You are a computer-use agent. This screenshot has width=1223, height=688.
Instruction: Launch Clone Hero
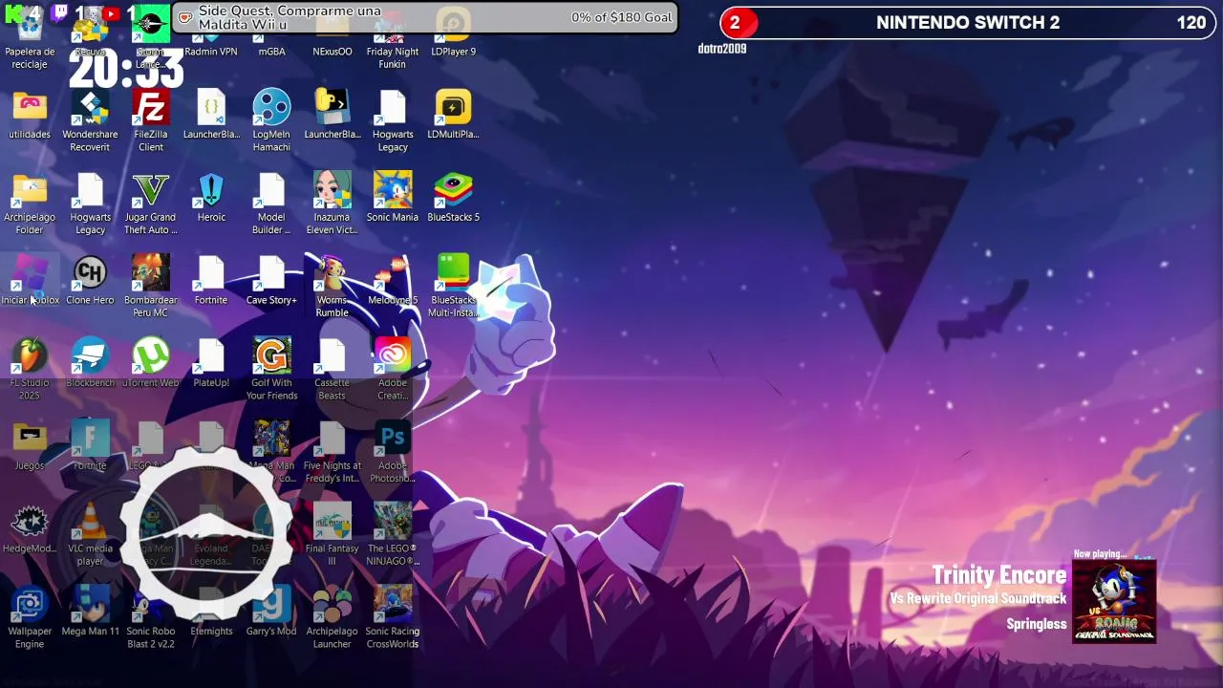coord(90,281)
